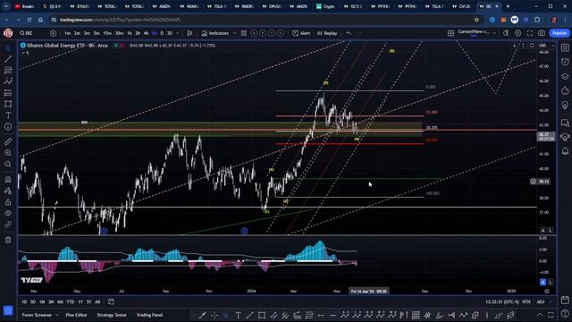Click the Publish button
Image resolution: width=572 pixels, height=322 pixels.
559,33
